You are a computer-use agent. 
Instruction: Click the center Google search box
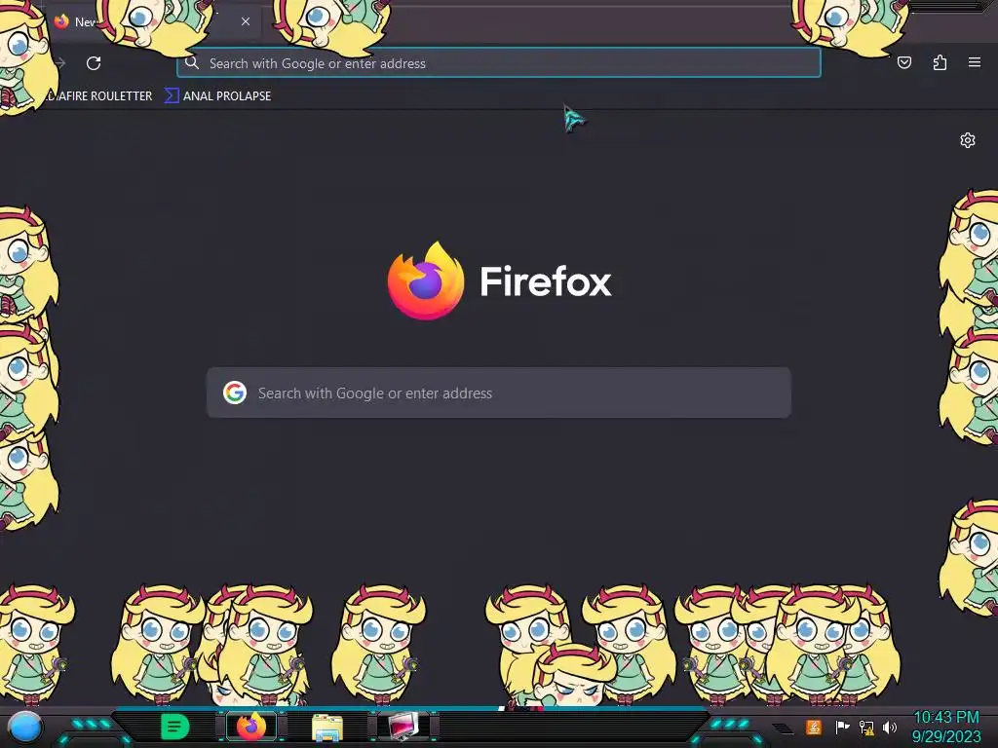498,393
